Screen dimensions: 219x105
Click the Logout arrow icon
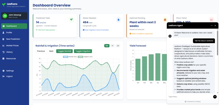[3, 76]
